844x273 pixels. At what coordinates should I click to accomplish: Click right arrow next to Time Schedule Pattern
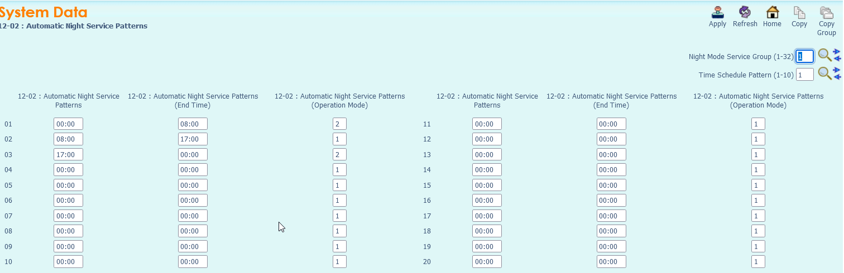coord(837,70)
